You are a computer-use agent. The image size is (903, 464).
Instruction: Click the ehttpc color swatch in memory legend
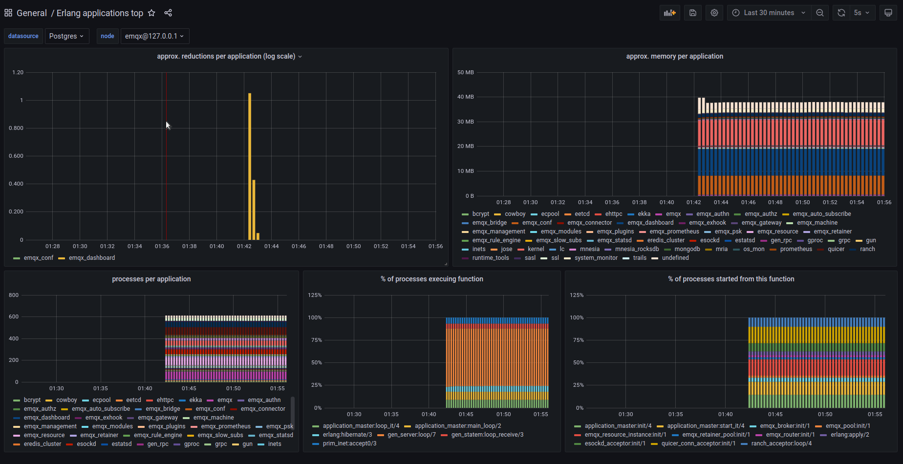point(598,214)
